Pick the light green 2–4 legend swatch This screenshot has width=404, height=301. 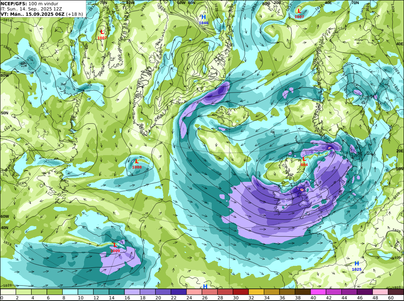coord(24,292)
